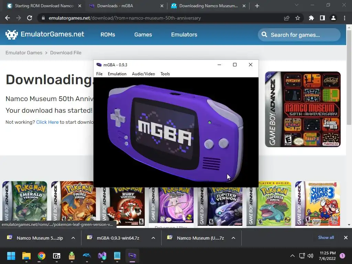Open mGBA-0.9.3-win64.7z download item
The image size is (352, 264).
[114, 238]
